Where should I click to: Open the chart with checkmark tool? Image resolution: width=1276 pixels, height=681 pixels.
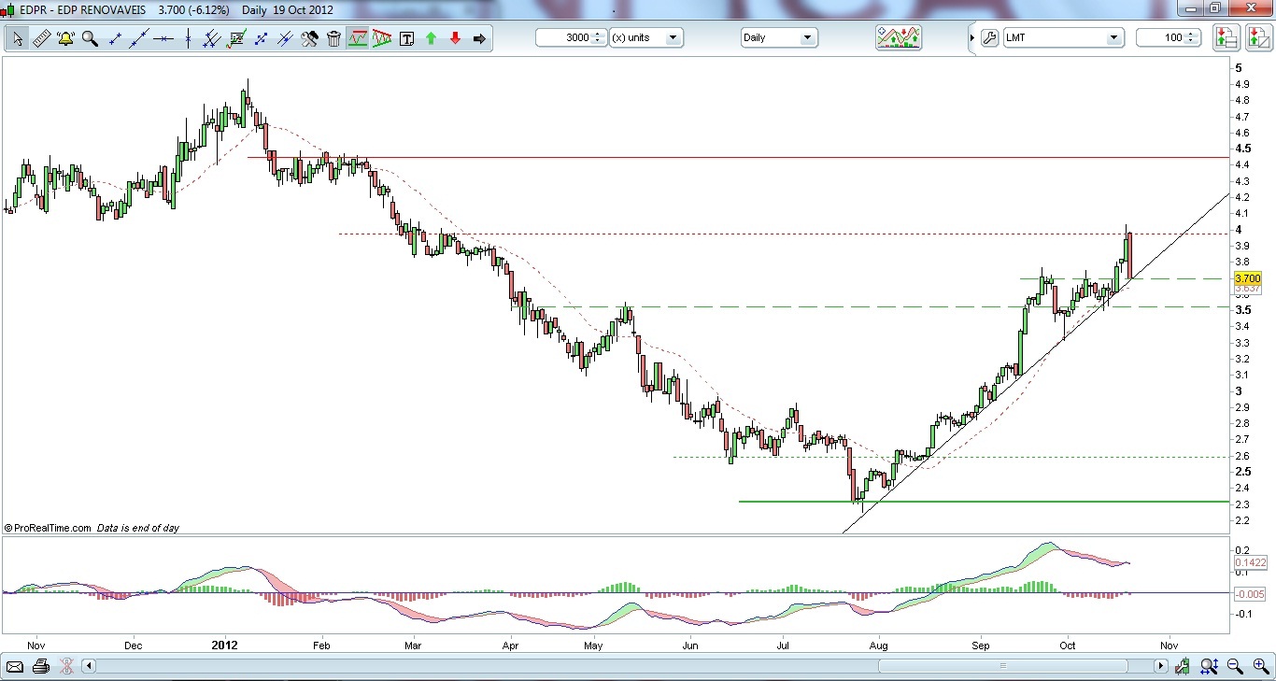(236, 38)
